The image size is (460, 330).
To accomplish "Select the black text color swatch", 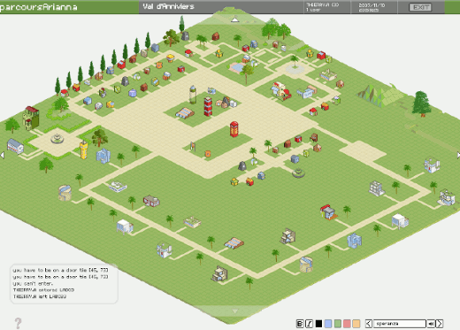I will (x=318, y=324).
